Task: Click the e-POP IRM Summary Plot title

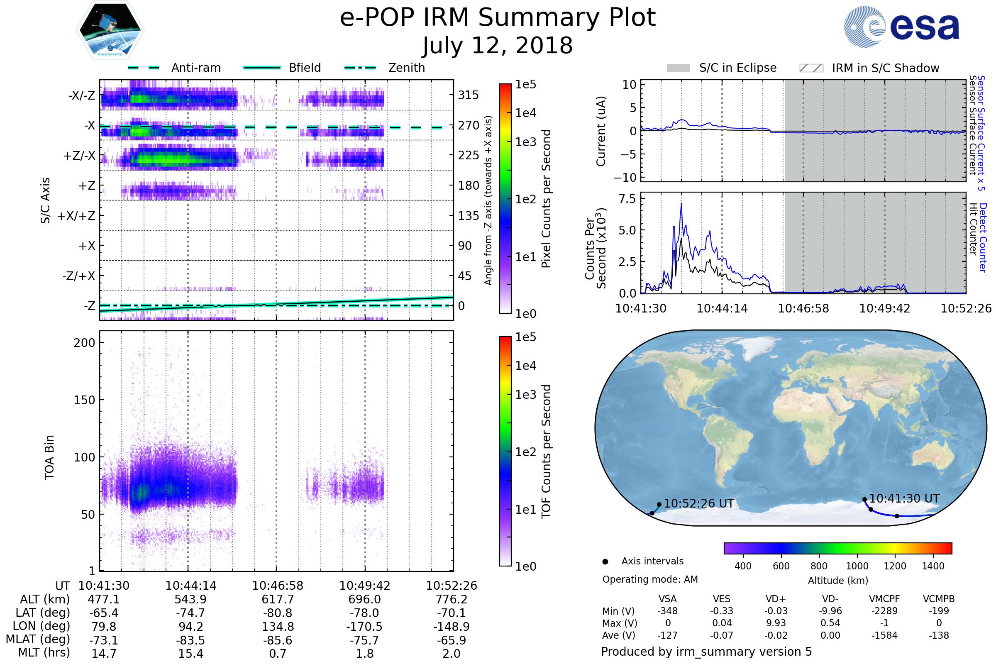Action: 498,18
